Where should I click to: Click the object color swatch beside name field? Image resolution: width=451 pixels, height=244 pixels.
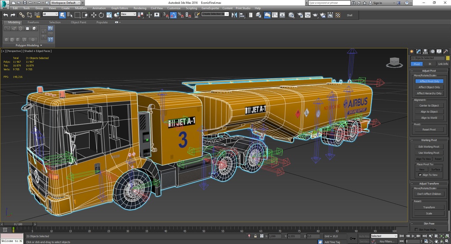[x=447, y=58]
